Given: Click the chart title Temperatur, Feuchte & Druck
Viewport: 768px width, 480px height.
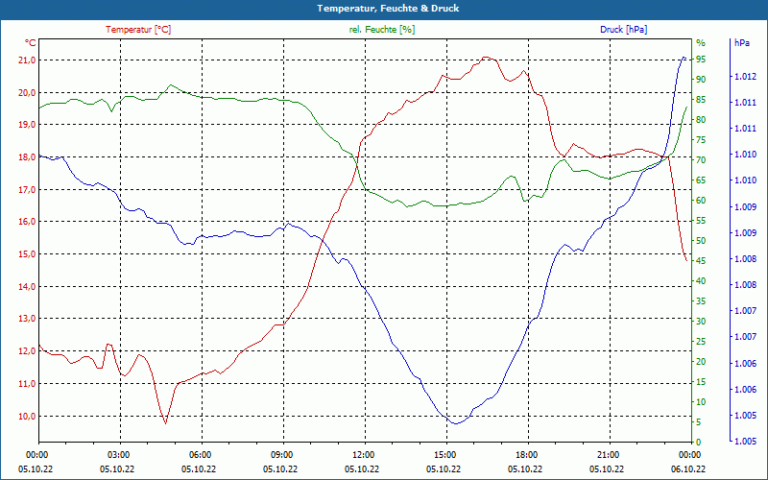Looking at the screenshot, I should 388,9.
